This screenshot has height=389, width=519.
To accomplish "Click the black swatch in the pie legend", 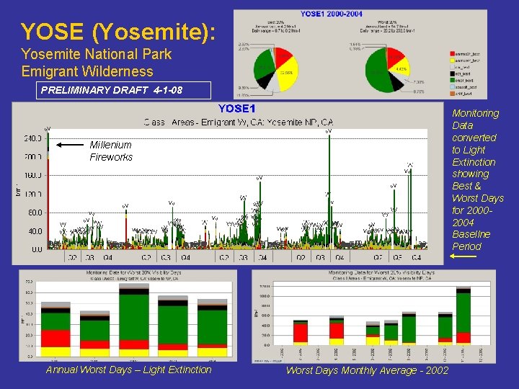I will pyautogui.click(x=452, y=73).
